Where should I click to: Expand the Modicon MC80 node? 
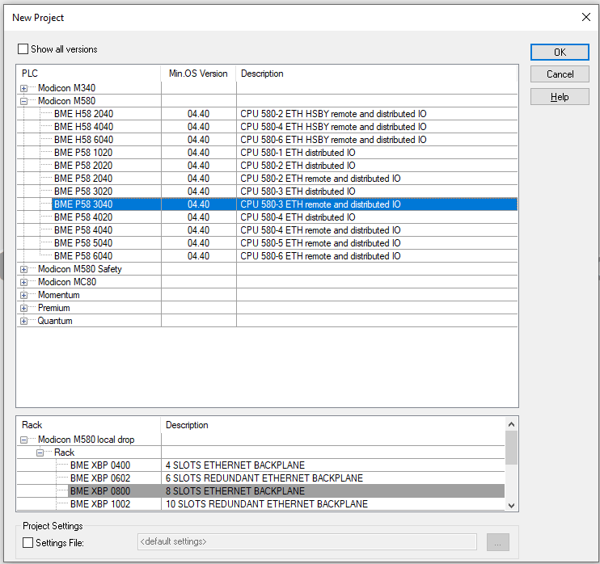[24, 282]
